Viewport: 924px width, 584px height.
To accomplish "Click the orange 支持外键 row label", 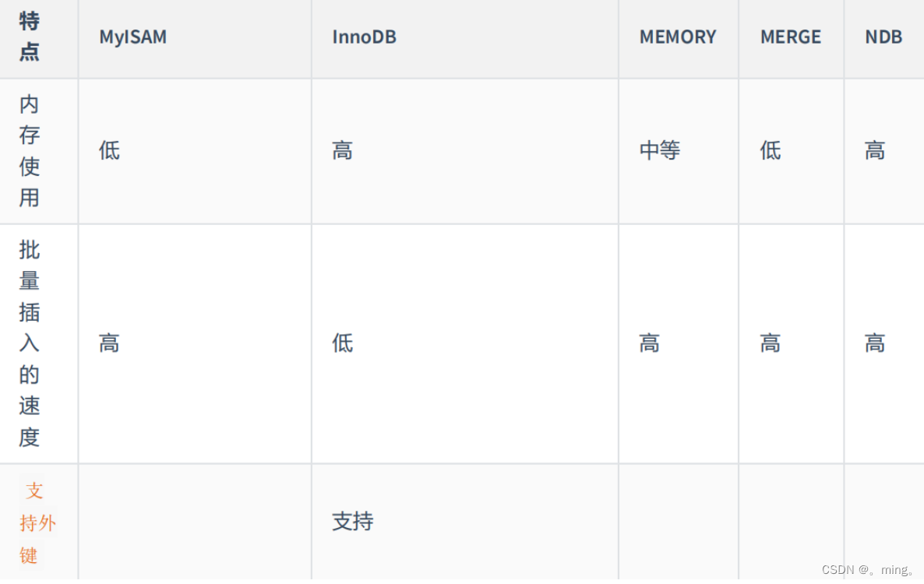I will pos(37,522).
